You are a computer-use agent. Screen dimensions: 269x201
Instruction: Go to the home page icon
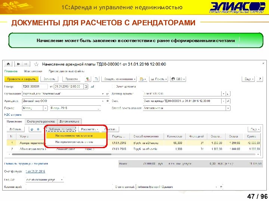8,64
